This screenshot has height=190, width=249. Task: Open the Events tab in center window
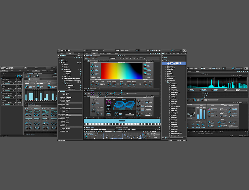pyautogui.click(x=109, y=53)
